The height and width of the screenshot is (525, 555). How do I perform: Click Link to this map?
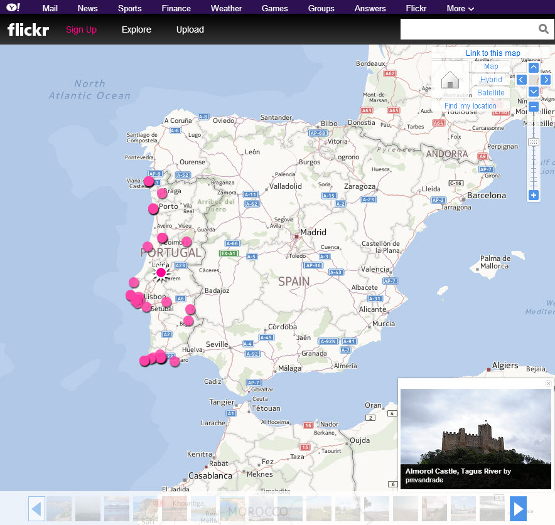[x=493, y=53]
